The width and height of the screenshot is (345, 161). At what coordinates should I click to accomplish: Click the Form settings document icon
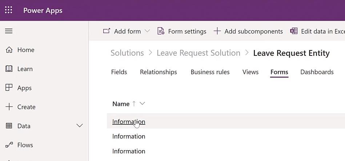coord(161,31)
